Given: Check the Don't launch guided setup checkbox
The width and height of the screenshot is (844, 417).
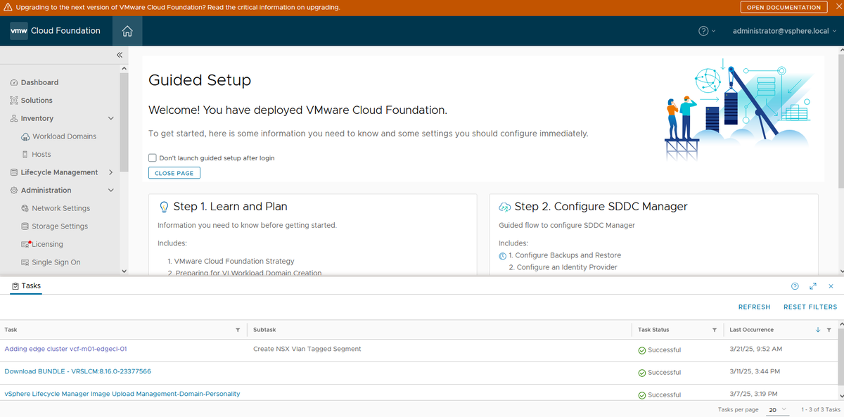Looking at the screenshot, I should click(x=152, y=158).
